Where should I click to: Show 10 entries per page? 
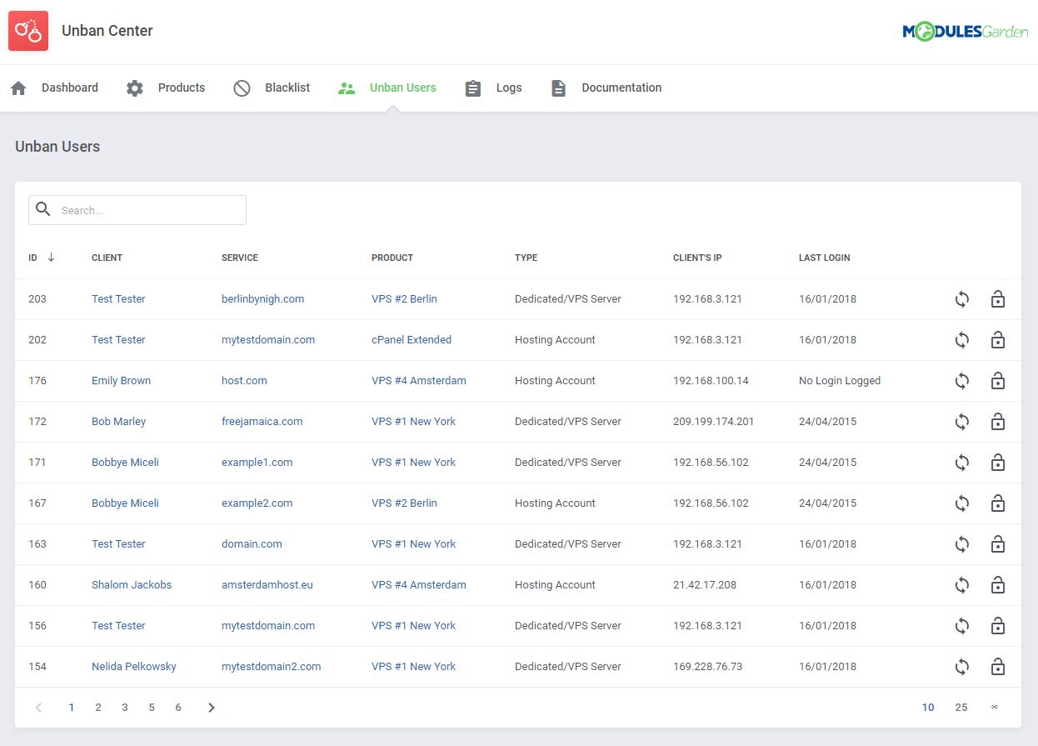coord(928,708)
